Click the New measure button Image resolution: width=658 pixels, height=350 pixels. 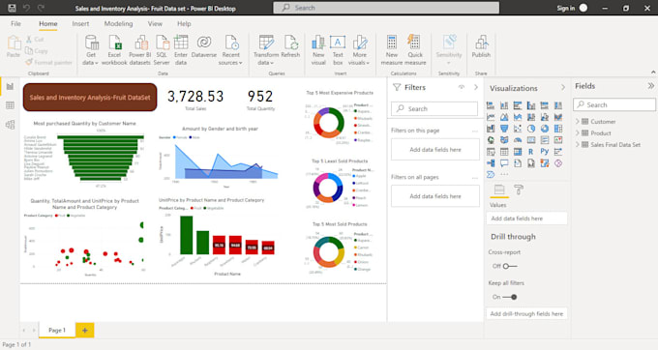tap(392, 50)
